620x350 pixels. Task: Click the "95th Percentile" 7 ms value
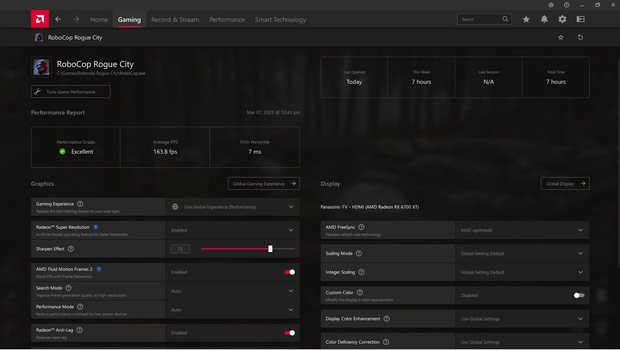point(255,152)
